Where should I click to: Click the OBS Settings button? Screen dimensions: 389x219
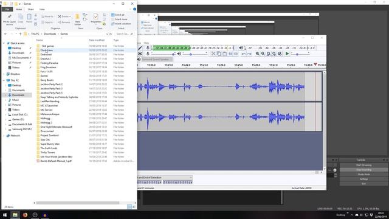(x=363, y=179)
